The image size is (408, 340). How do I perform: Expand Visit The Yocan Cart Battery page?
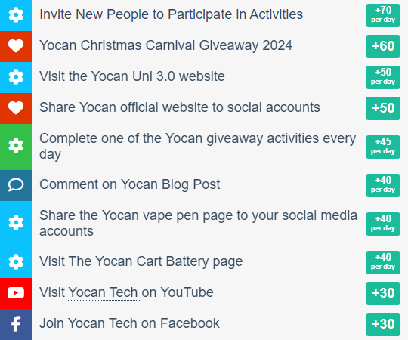[x=141, y=261]
